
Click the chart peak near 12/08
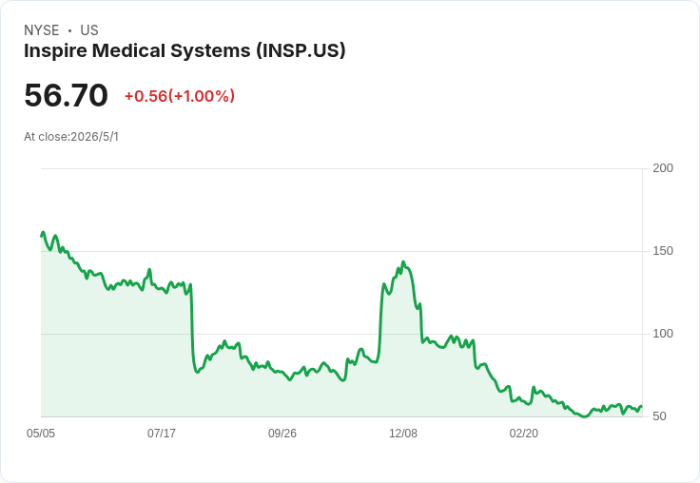(403, 262)
